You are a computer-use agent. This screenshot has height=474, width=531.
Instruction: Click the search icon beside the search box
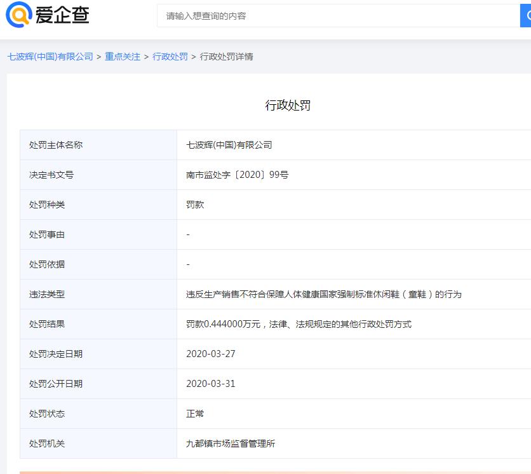click(526, 16)
